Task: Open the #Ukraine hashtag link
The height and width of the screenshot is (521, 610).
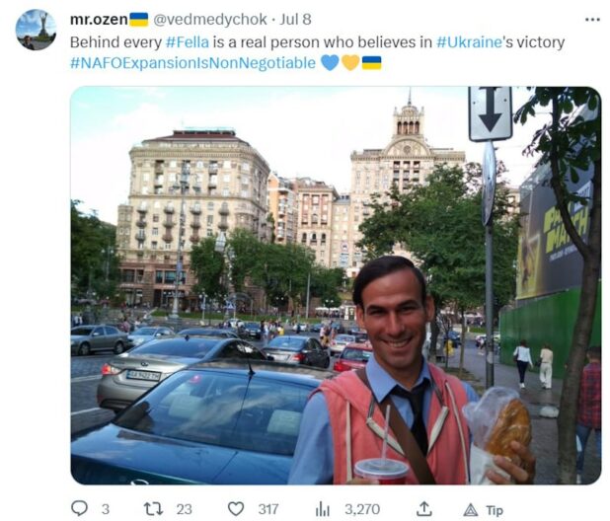Action: (x=470, y=42)
